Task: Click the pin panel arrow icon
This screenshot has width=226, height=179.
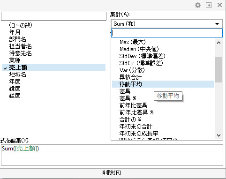Action: click(209, 5)
